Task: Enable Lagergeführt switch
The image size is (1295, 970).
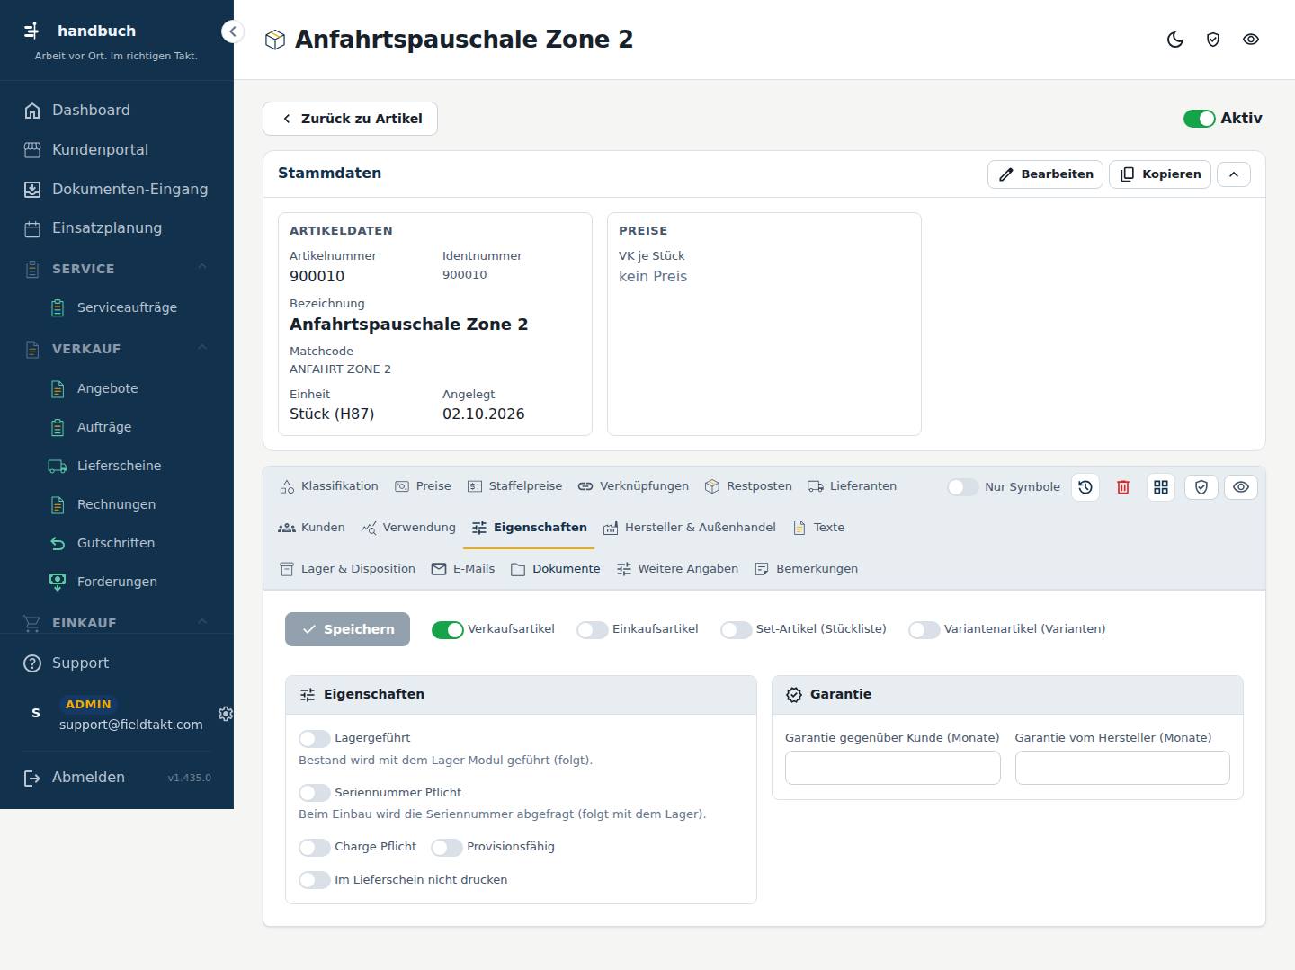Action: pos(315,739)
